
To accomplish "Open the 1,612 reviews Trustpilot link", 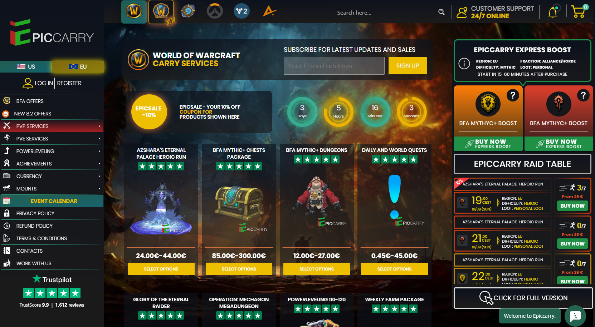I will [x=70, y=305].
